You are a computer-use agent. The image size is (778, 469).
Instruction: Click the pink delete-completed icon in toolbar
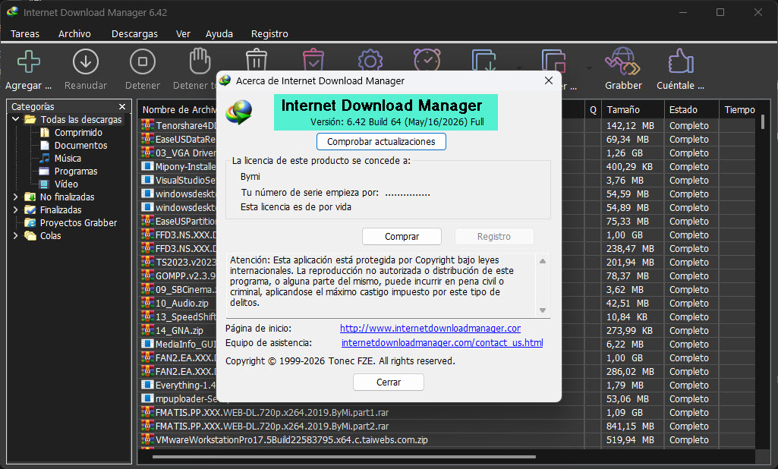tap(313, 59)
